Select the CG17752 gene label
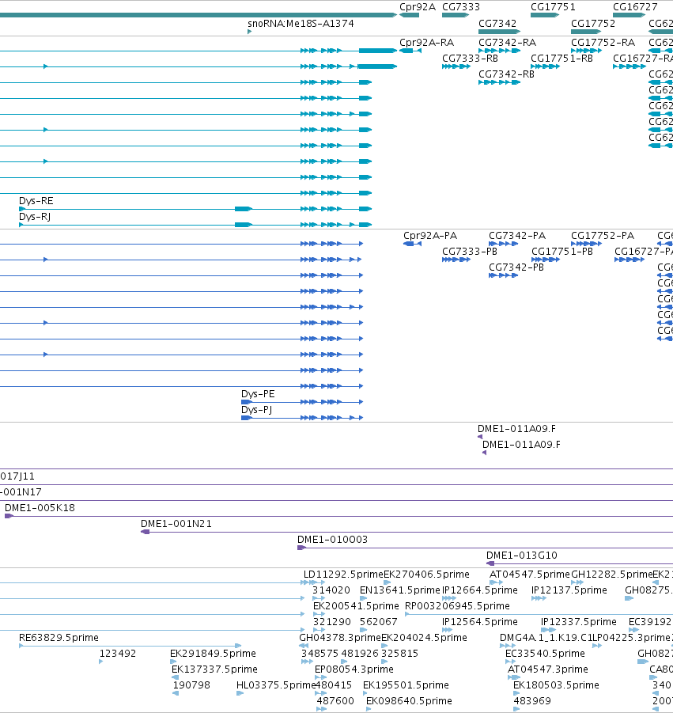 [x=593, y=23]
